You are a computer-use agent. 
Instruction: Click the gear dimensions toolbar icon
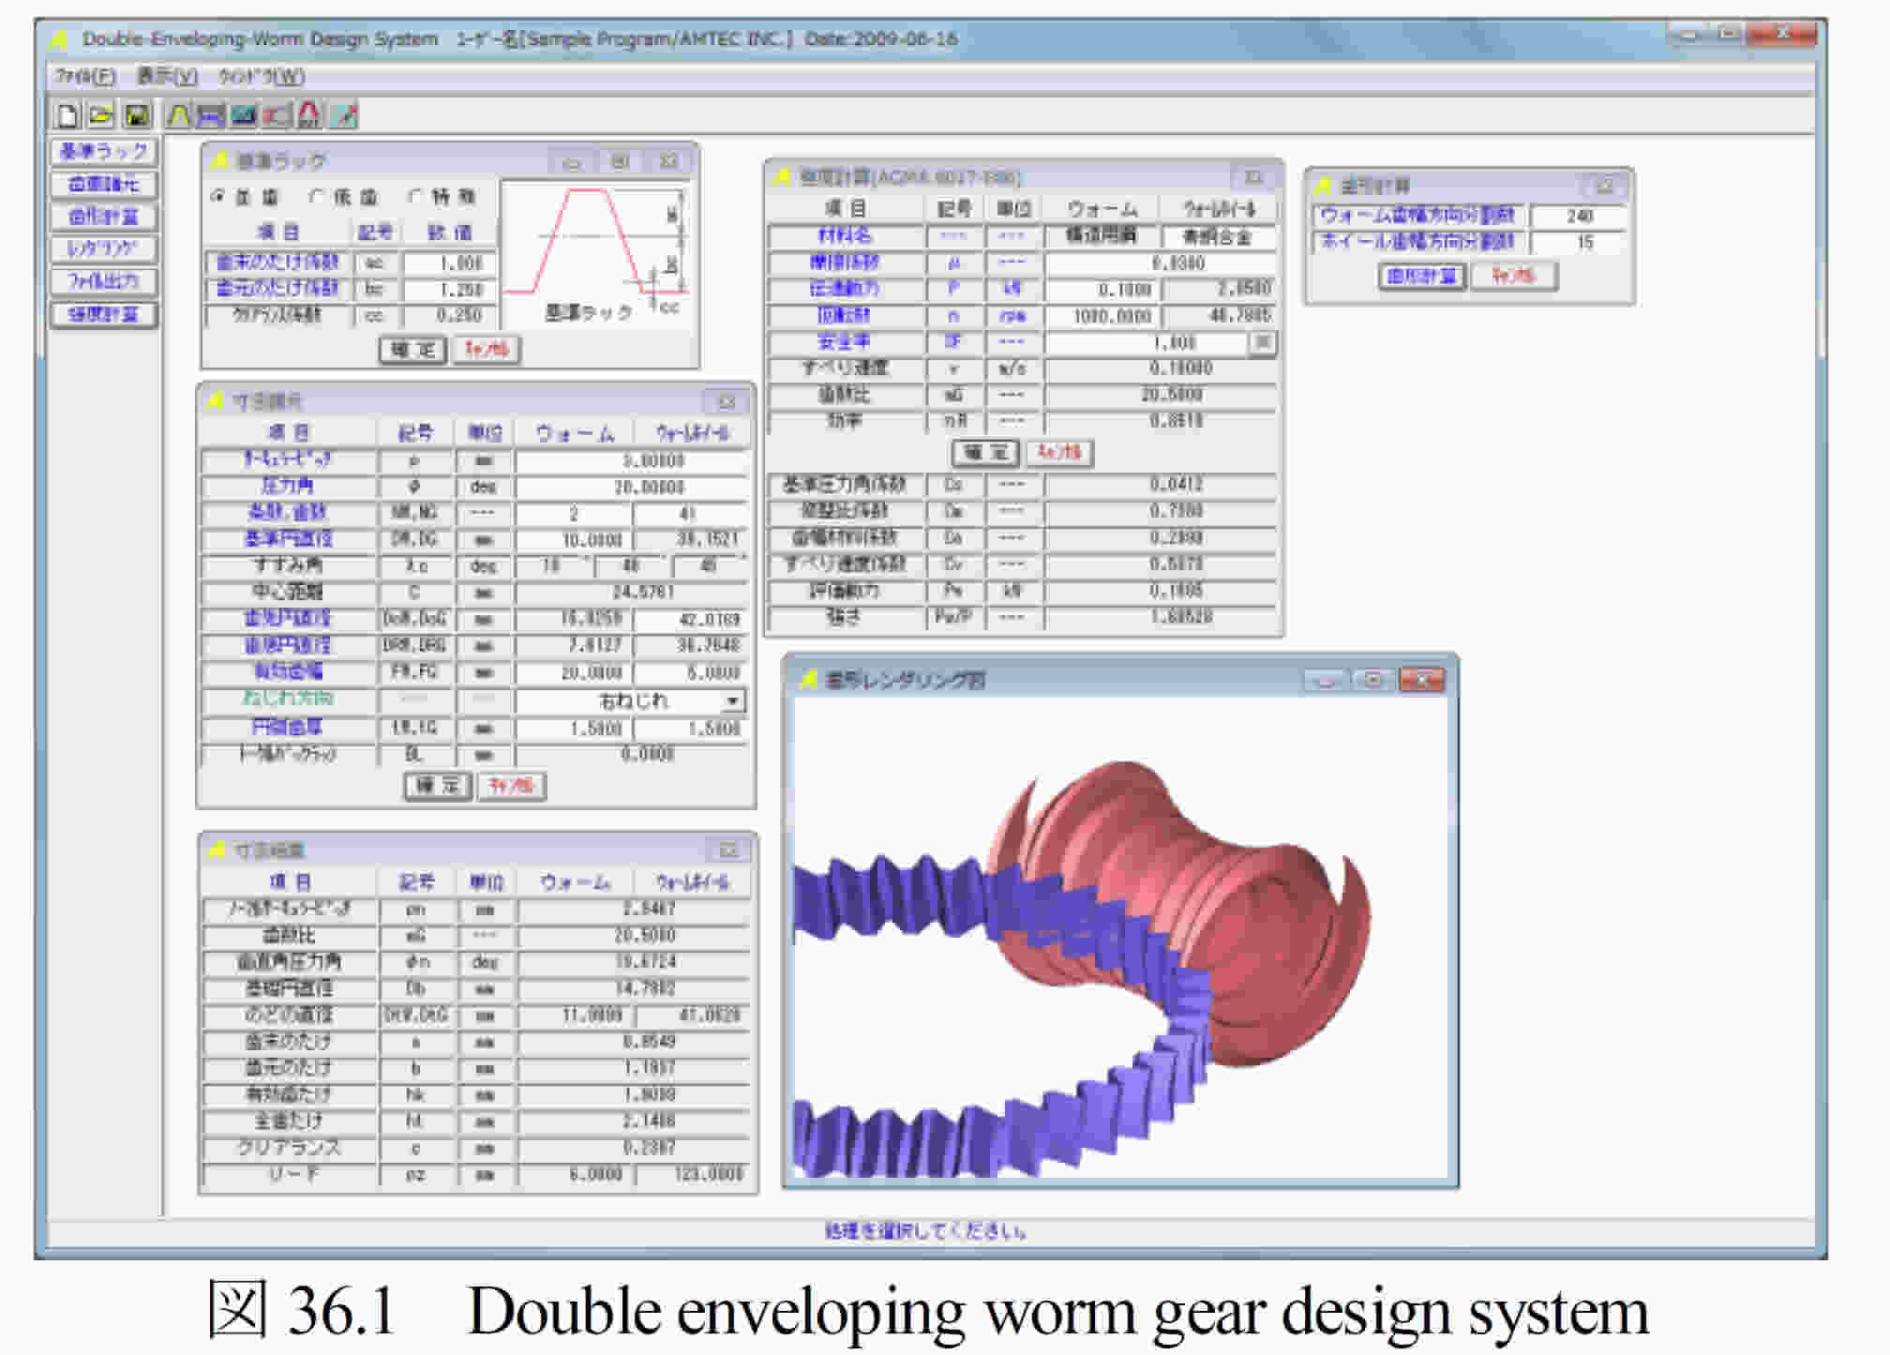211,115
